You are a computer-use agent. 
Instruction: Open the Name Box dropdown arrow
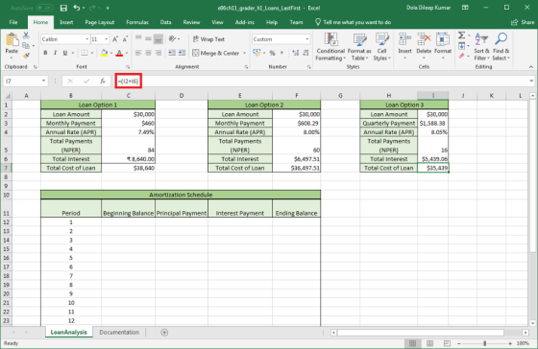43,81
